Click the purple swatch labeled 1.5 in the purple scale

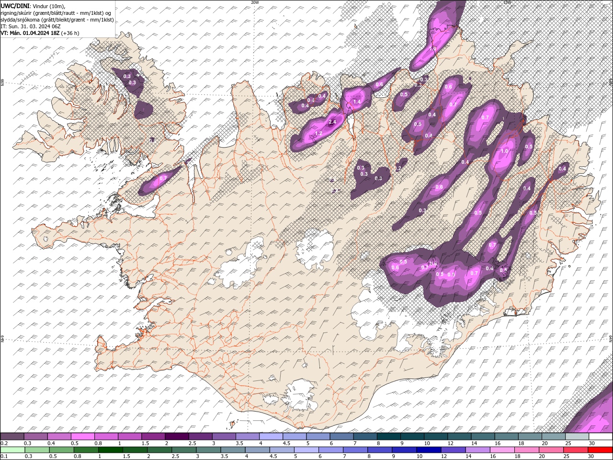(x=153, y=437)
